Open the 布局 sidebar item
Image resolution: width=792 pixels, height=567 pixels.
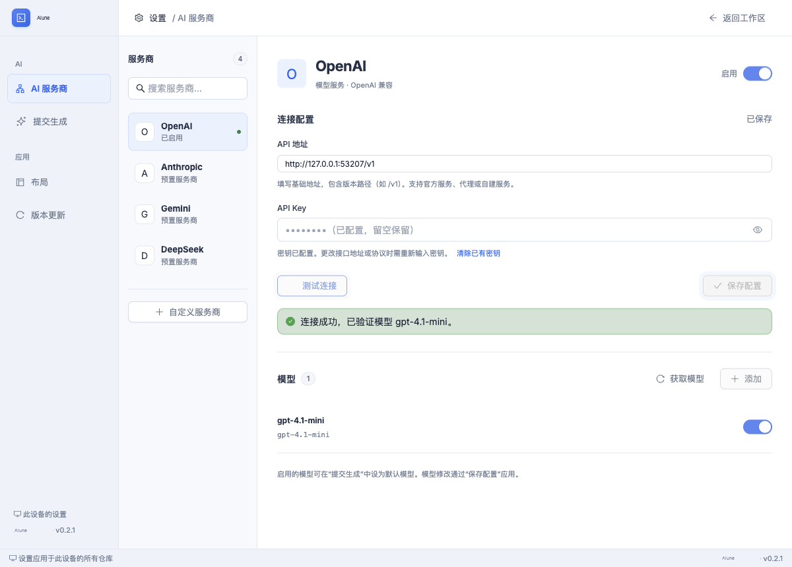click(x=59, y=182)
